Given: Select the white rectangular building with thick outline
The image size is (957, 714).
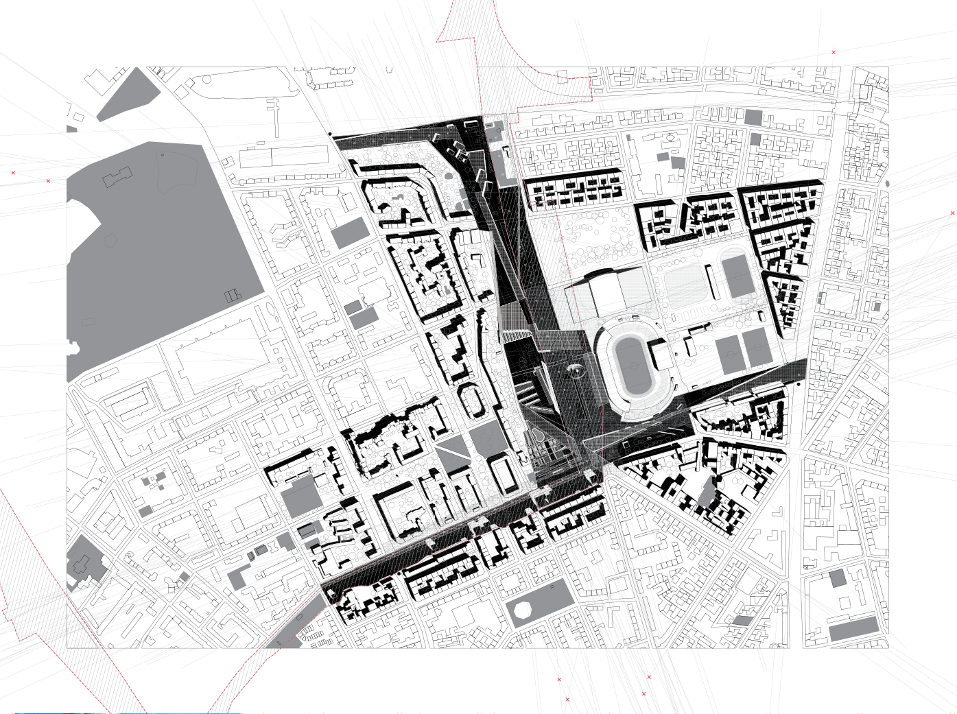Looking at the screenshot, I should pyautogui.click(x=504, y=475).
